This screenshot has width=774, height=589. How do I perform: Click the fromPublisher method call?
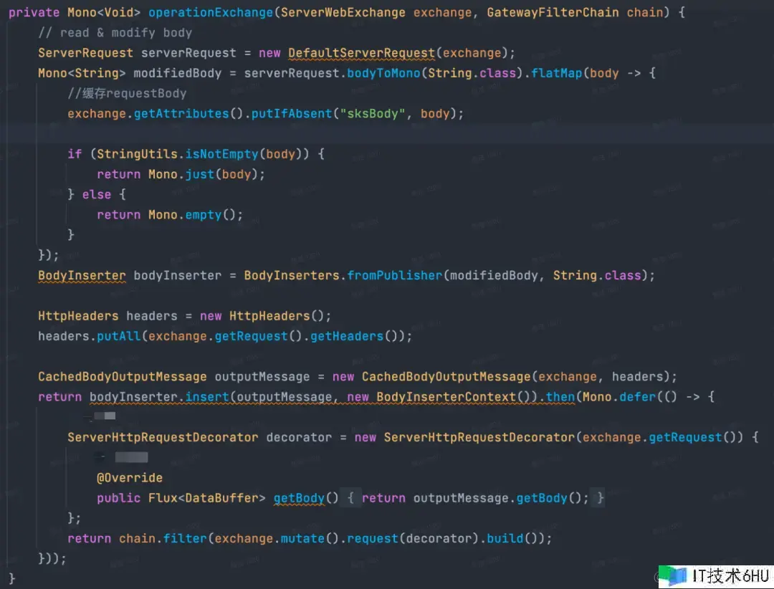395,275
